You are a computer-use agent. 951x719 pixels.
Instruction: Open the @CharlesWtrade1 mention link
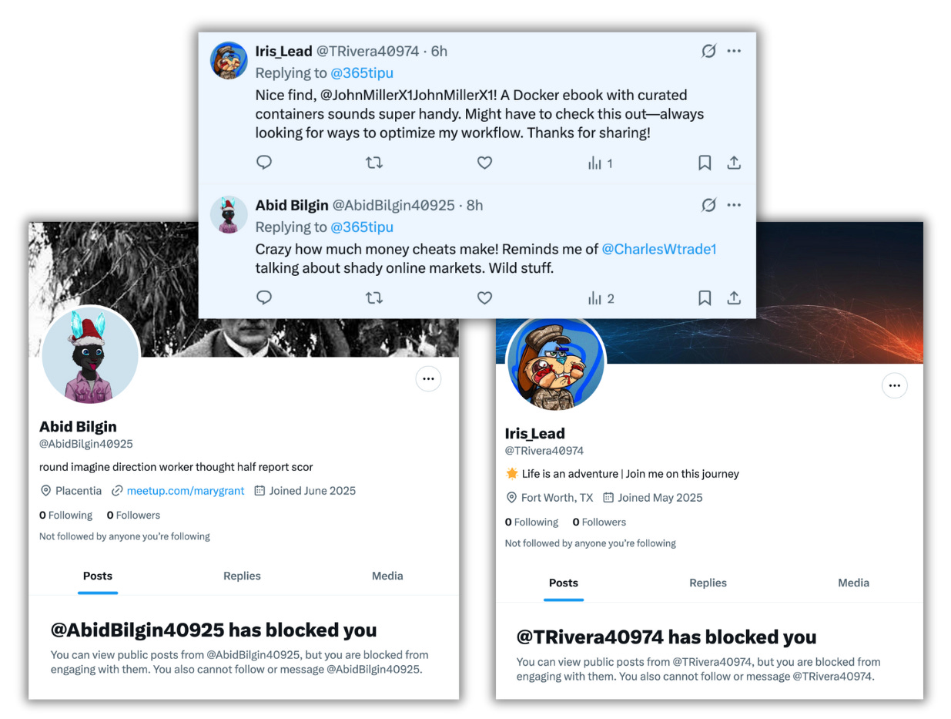click(x=659, y=250)
